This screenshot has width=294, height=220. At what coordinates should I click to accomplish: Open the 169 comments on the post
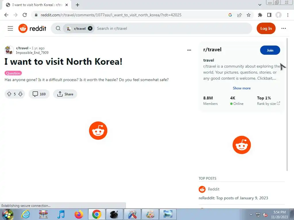39,94
